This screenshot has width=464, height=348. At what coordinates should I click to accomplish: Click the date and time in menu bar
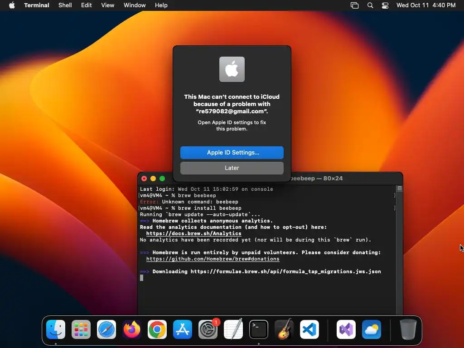pos(426,5)
